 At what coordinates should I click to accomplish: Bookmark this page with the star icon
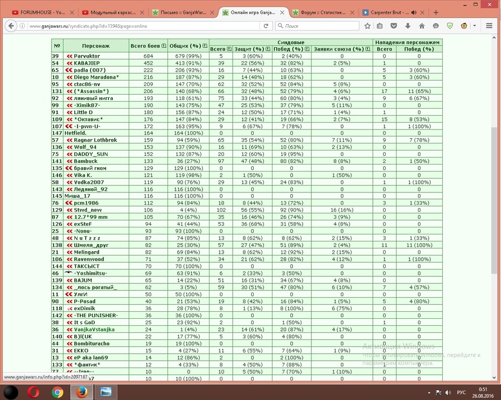(x=367, y=26)
